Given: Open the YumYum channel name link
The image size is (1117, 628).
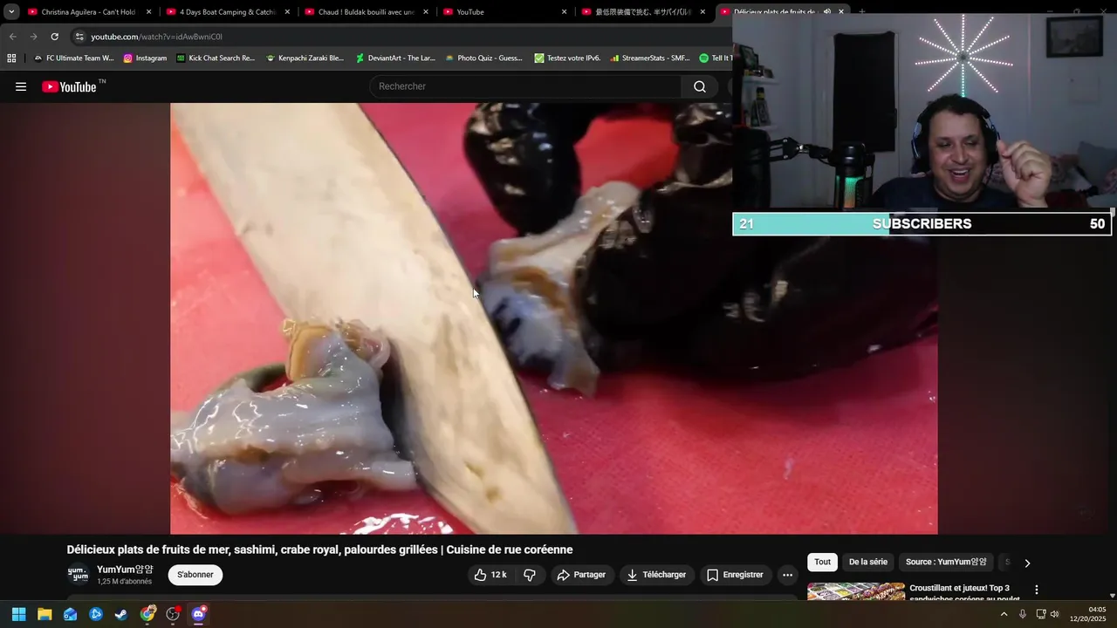Looking at the screenshot, I should pyautogui.click(x=125, y=570).
